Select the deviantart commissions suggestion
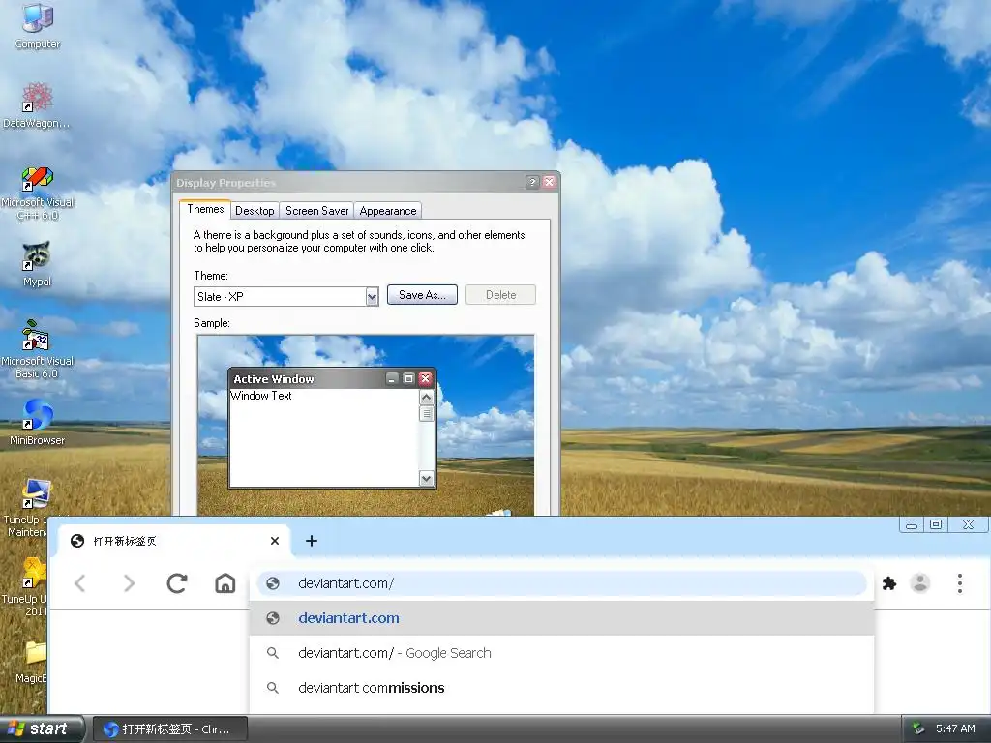The width and height of the screenshot is (991, 743). 561,688
